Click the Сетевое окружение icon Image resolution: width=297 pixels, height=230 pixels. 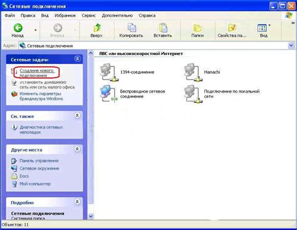14,169
